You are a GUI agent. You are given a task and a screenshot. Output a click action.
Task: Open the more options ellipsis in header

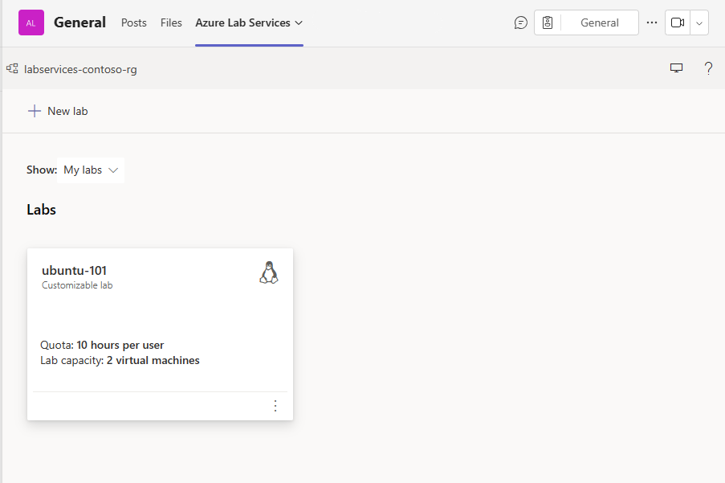(652, 23)
